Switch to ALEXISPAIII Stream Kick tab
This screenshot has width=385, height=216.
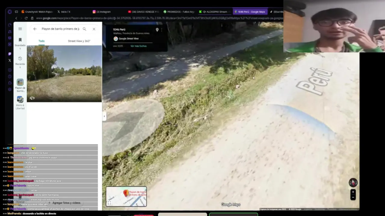coord(215,12)
